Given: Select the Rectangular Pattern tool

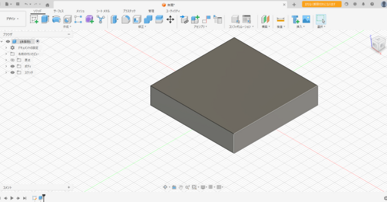Looking at the screenshot, I should 78,19.
